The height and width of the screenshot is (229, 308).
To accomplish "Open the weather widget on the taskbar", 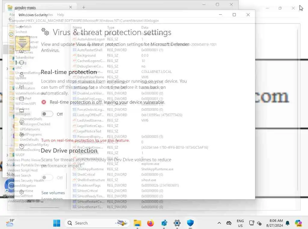I will point(10,223).
